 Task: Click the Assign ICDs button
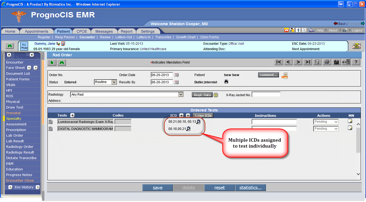tap(203, 115)
